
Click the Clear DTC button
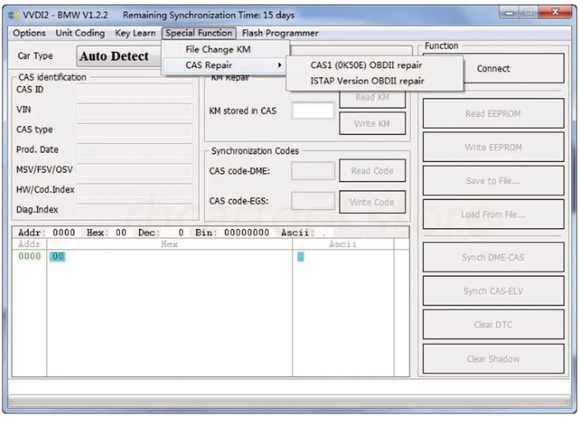[493, 324]
